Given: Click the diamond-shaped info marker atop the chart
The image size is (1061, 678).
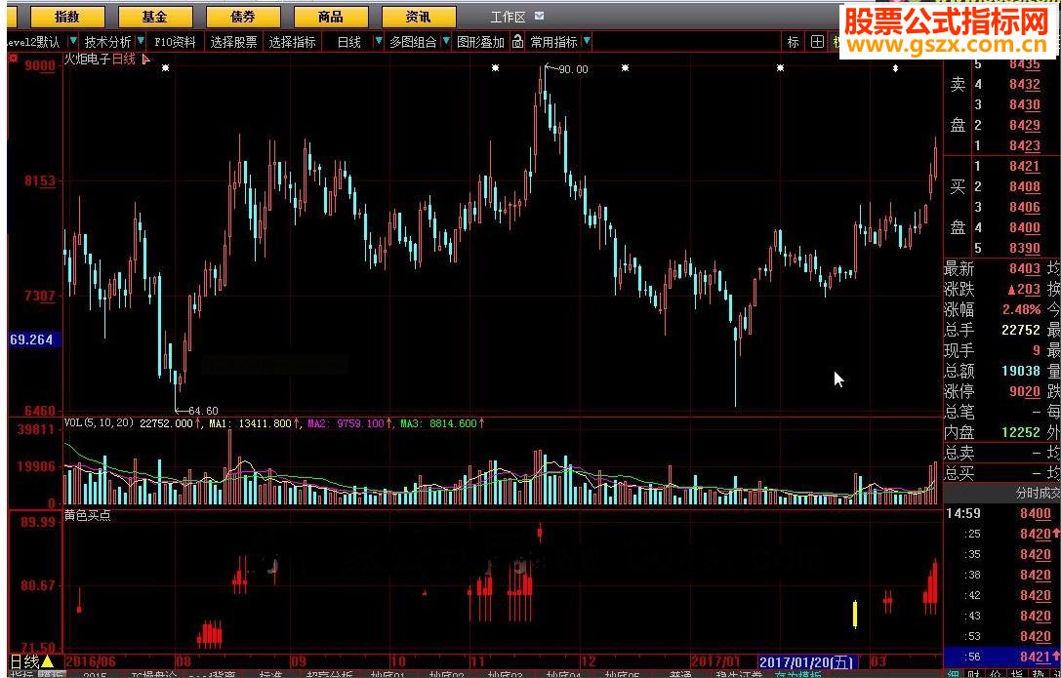Looking at the screenshot, I should tap(896, 68).
